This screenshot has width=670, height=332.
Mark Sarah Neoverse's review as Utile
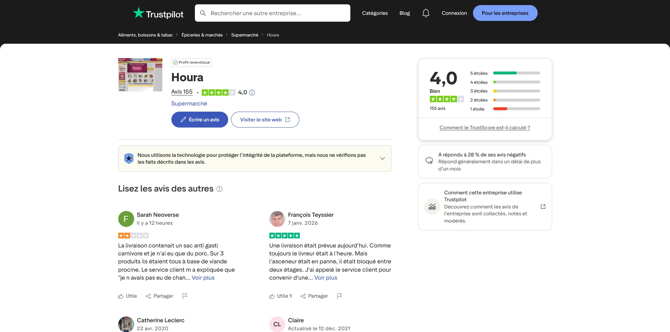click(x=128, y=296)
